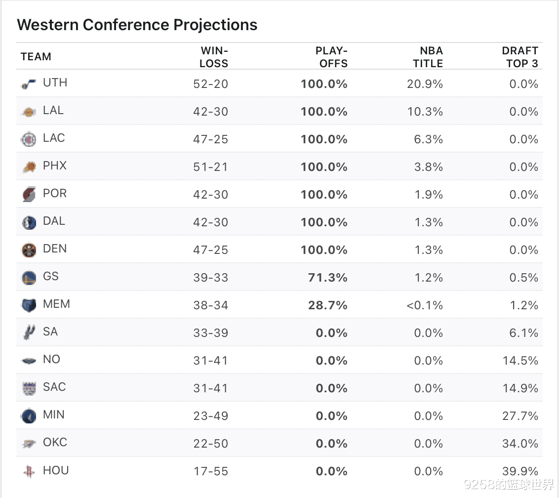Open the OKC team link
The width and height of the screenshot is (560, 498).
tap(55, 442)
